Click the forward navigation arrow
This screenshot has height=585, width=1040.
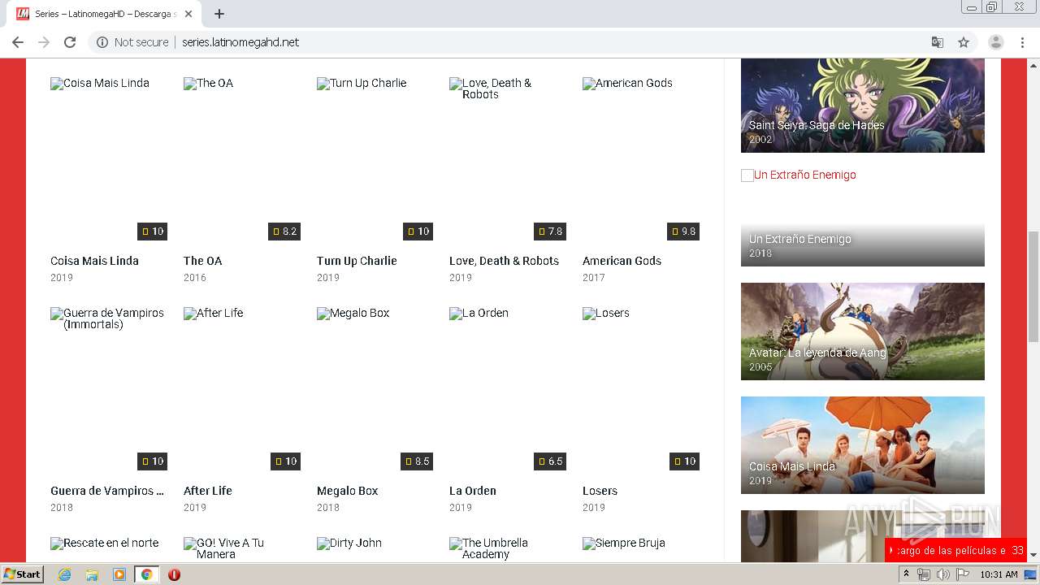click(44, 42)
